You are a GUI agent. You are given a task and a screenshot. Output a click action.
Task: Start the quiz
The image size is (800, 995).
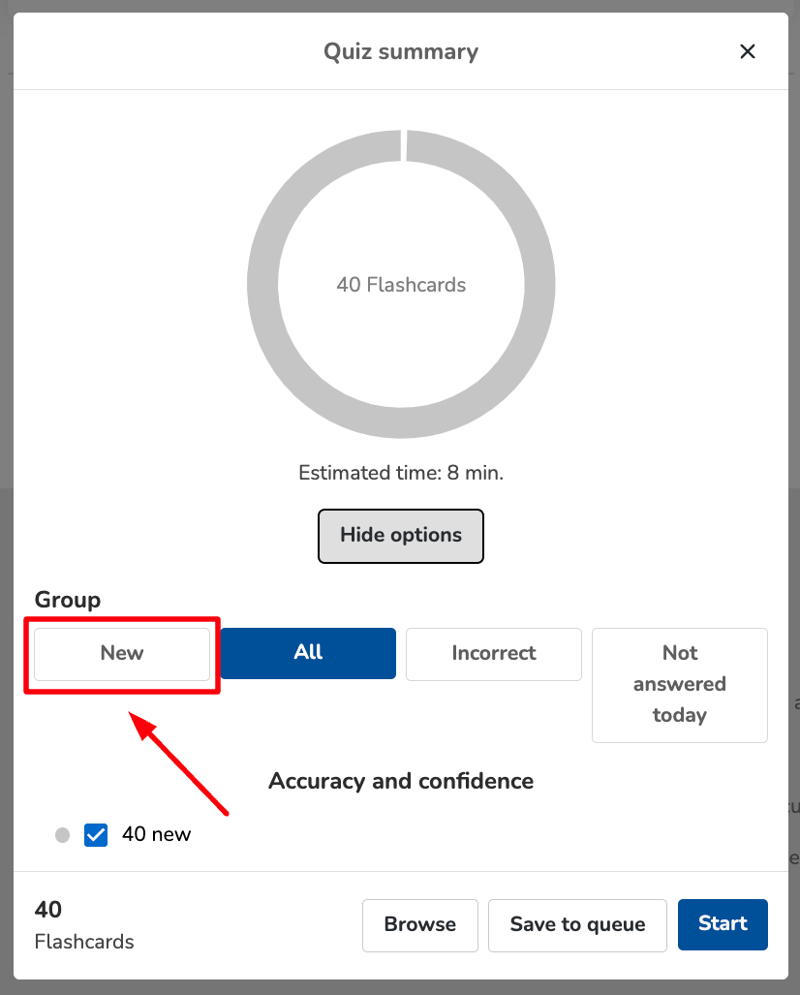point(723,924)
